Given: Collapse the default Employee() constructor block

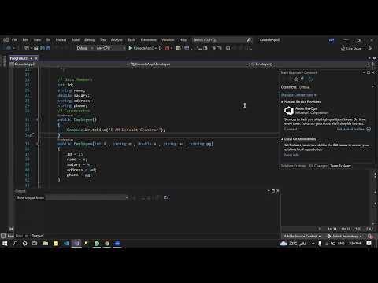Looking at the screenshot, I should pyautogui.click(x=38, y=119).
